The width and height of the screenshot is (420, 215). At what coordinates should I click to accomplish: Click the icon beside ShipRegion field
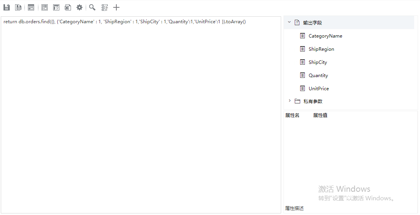click(302, 49)
